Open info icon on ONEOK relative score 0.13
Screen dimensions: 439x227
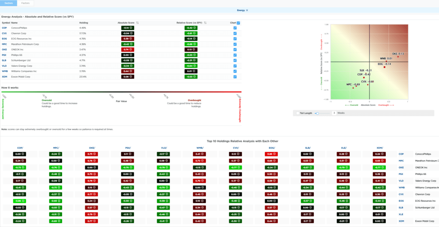pyautogui.click(x=194, y=50)
